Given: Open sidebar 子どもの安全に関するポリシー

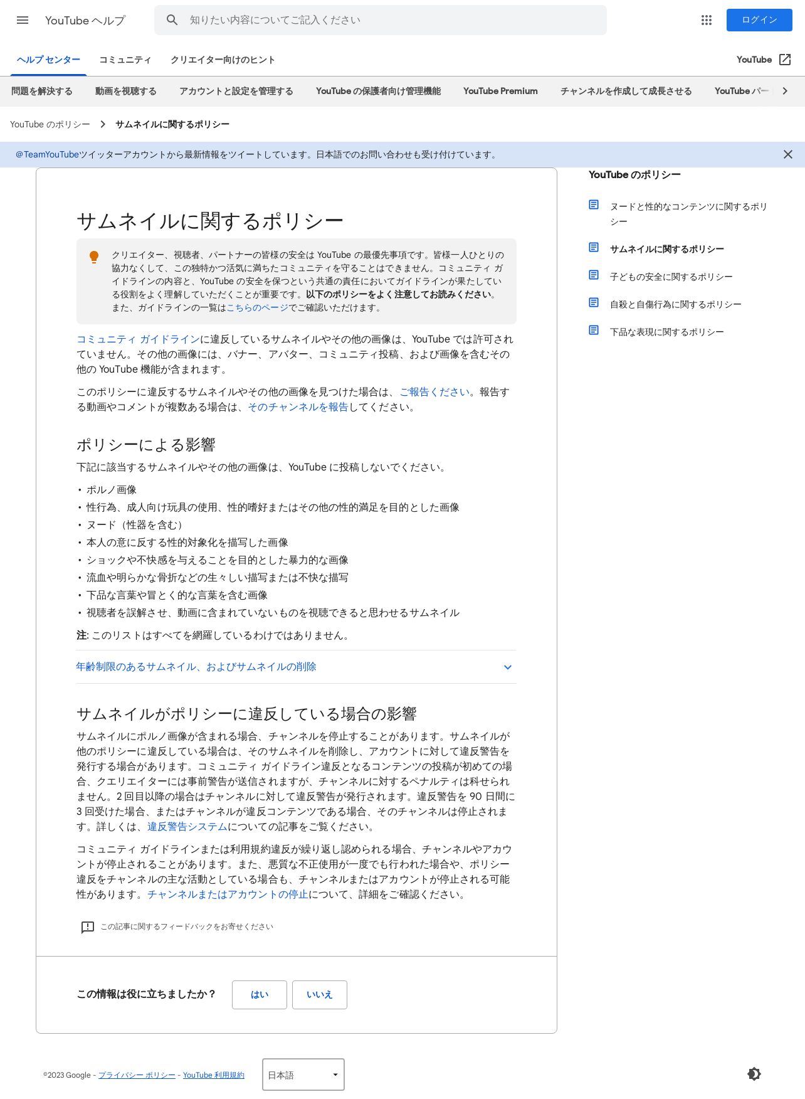Looking at the screenshot, I should (x=671, y=277).
